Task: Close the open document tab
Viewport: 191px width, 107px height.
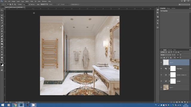Action: click(x=24, y=7)
